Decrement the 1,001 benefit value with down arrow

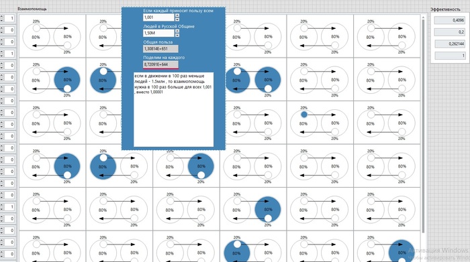point(177,19)
